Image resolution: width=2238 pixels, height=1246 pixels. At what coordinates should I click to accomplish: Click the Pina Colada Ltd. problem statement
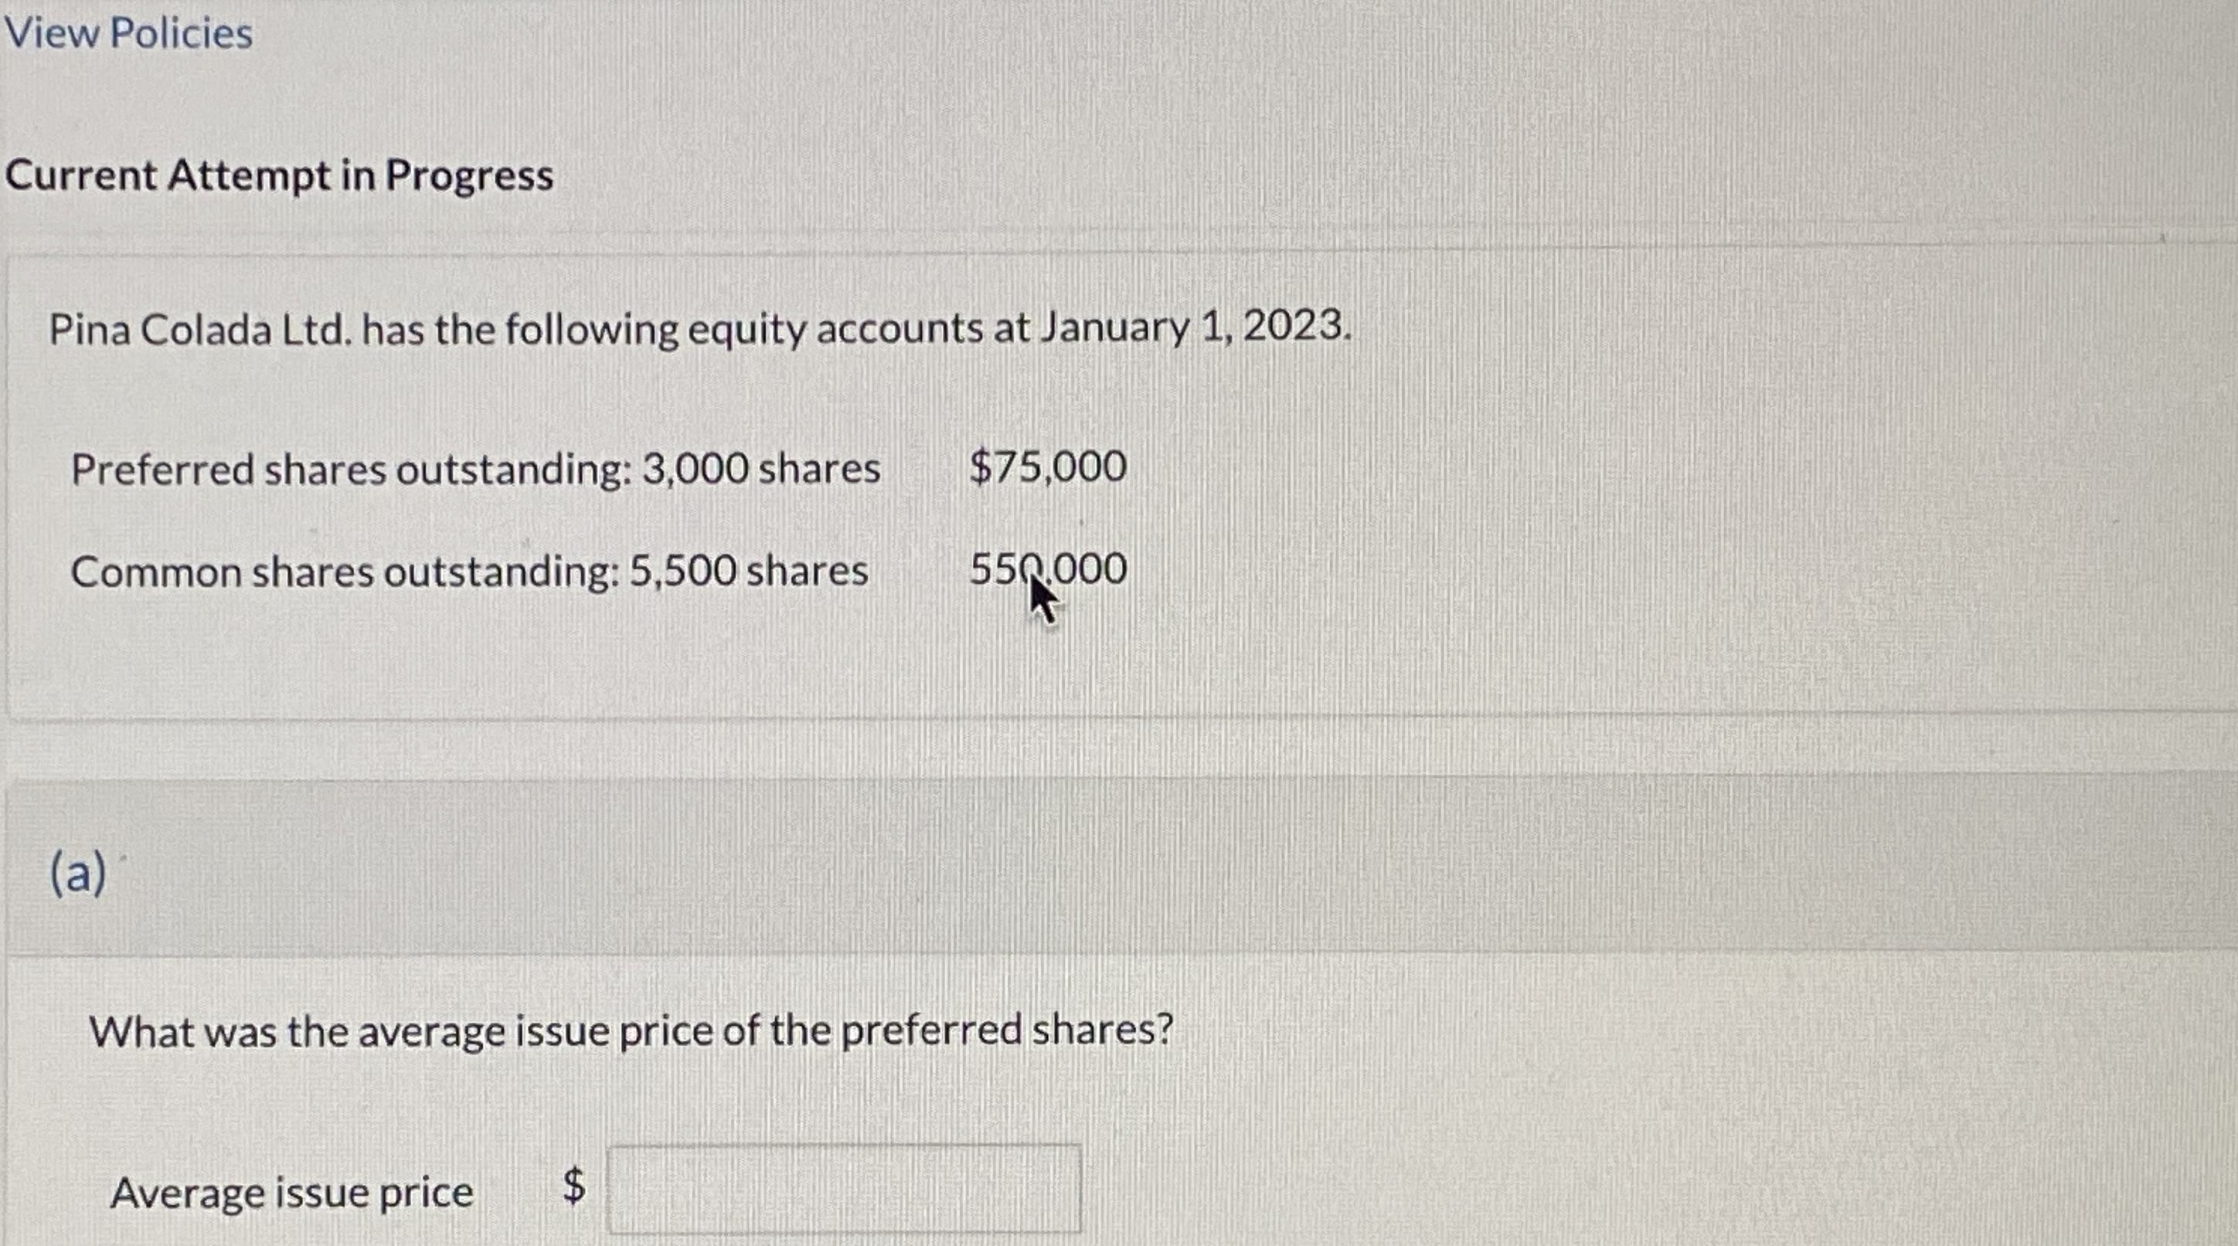(x=700, y=329)
